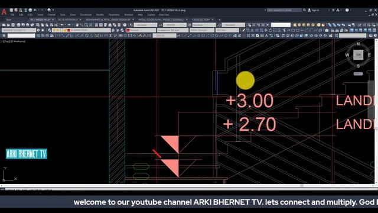Open the Autodesk App Store cart icon
Image resolution: width=378 pixels, height=213 pixels.
click(x=333, y=10)
